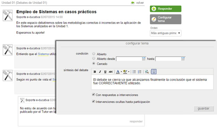Choose the 'Cerrado' radio option
The height and width of the screenshot is (128, 217).
coord(94,63)
